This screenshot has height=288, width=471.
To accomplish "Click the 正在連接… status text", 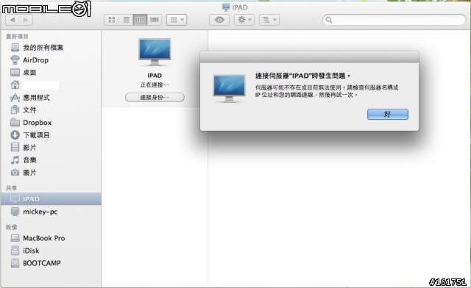I will pos(155,85).
